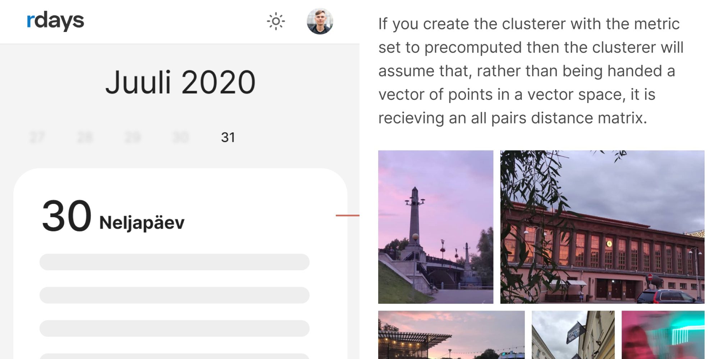Click the red timeline marker line
719x359 pixels.
[348, 215]
